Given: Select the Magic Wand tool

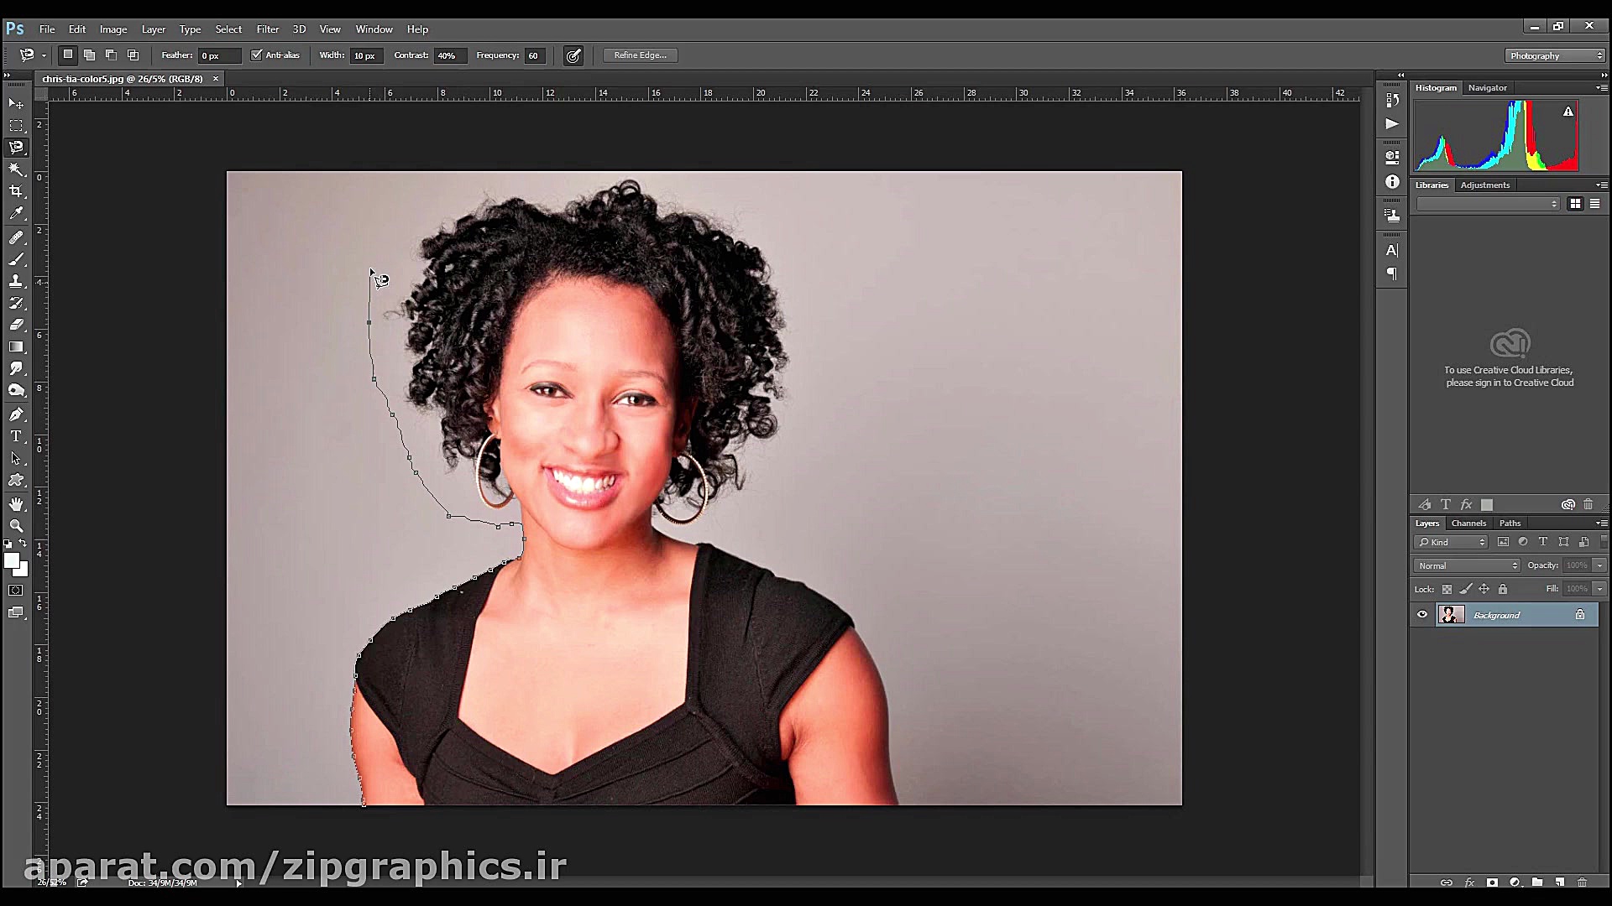Looking at the screenshot, I should 16,169.
